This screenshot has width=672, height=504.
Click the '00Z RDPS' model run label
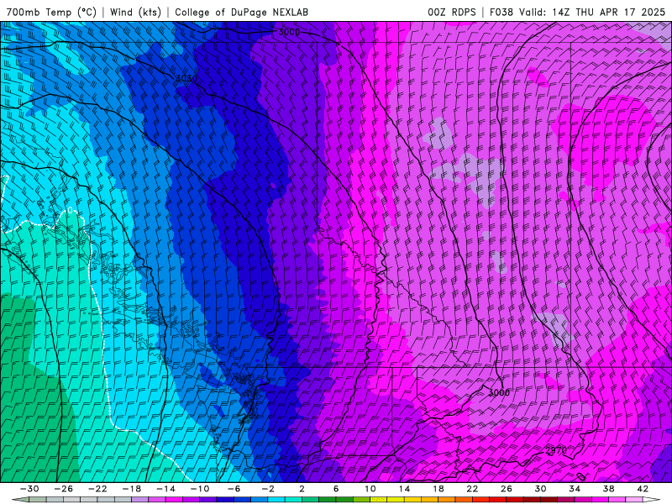452,12
